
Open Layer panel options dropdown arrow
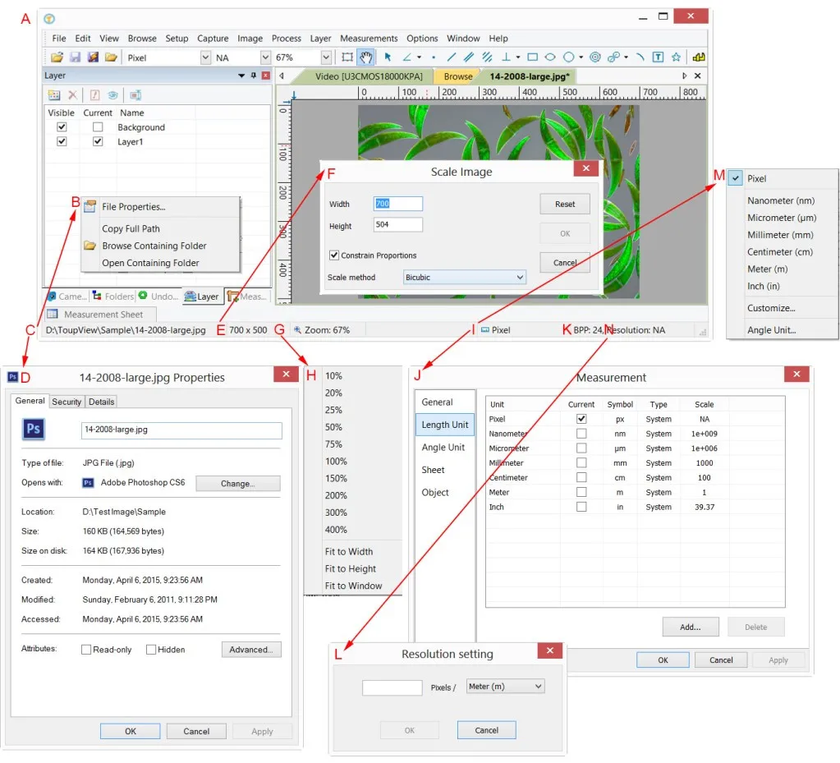click(241, 76)
